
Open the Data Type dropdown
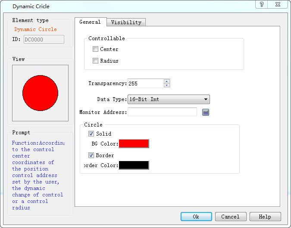coord(169,99)
